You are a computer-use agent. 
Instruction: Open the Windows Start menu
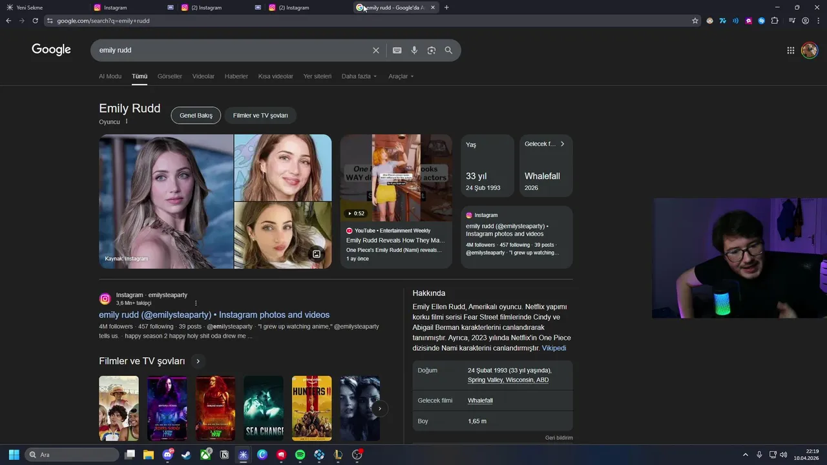coord(14,455)
